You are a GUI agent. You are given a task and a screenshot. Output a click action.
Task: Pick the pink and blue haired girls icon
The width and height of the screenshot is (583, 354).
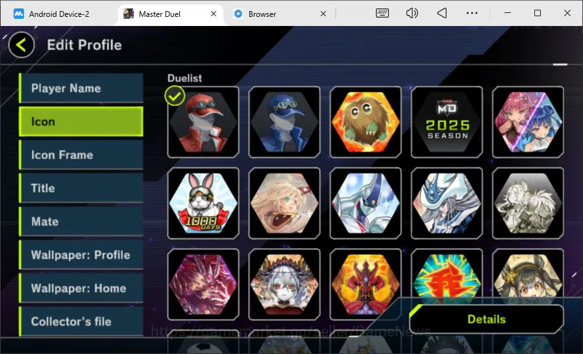click(x=528, y=122)
